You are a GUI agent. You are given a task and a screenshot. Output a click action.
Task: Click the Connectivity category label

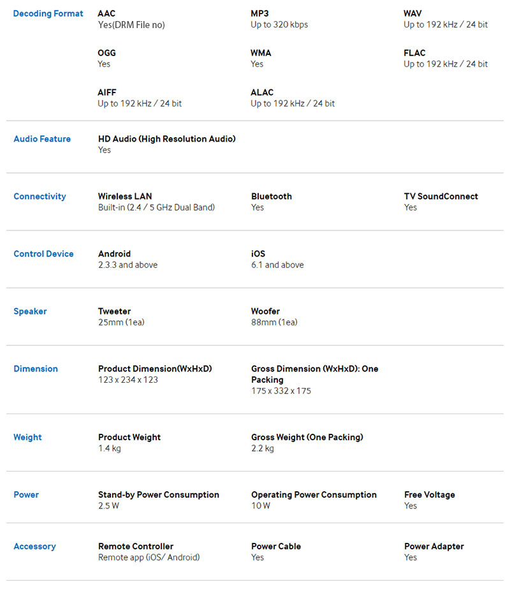coord(40,197)
